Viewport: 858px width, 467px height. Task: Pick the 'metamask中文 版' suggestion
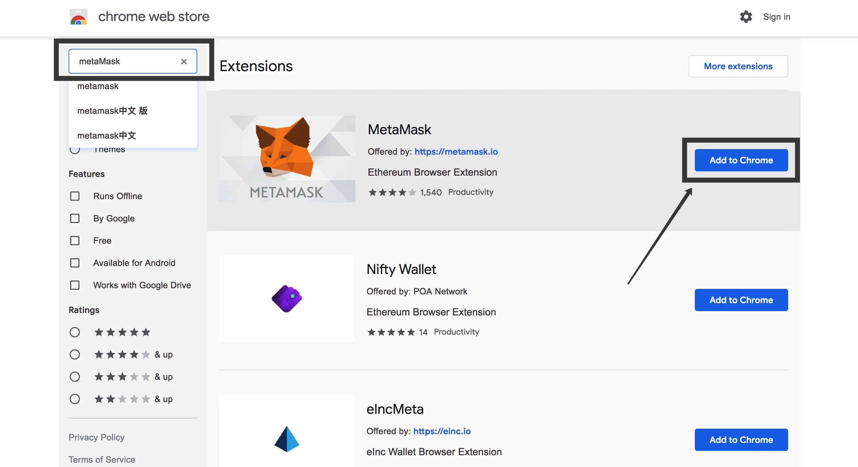click(112, 111)
